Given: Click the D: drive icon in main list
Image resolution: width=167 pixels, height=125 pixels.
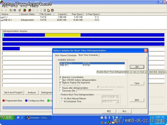Looking at the screenshot, I should (x=2, y=20).
